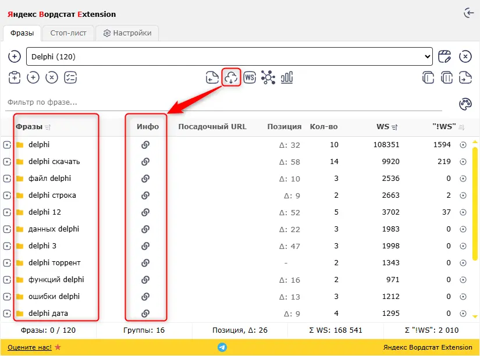Screen dimensions: 480x356
Task: Click the Σ WS: 168 541 status entry
Action: pyautogui.click(x=336, y=330)
